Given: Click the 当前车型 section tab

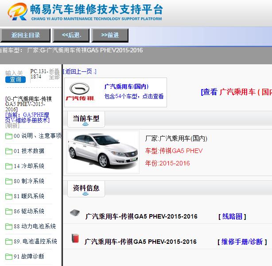Looking at the screenshot, I should click(86, 119).
